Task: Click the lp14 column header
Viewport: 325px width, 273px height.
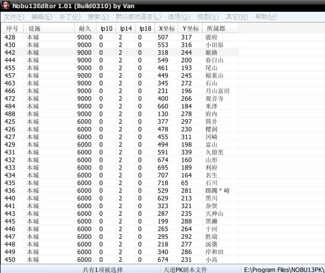Action: point(125,28)
